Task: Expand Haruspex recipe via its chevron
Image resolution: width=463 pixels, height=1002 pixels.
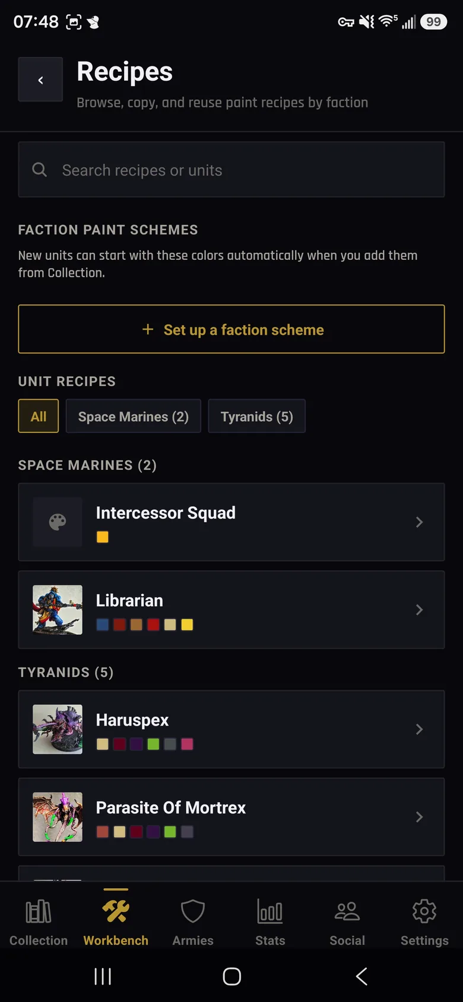Action: pos(419,729)
